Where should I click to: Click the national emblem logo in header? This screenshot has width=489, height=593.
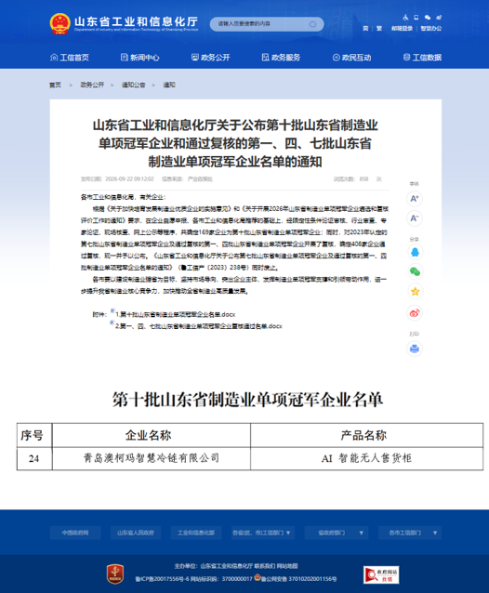59,24
